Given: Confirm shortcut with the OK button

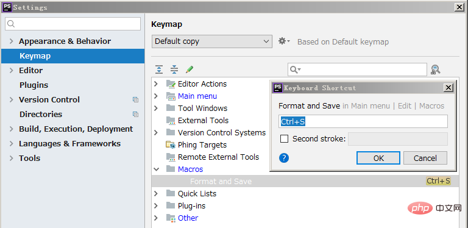Looking at the screenshot, I should [378, 158].
